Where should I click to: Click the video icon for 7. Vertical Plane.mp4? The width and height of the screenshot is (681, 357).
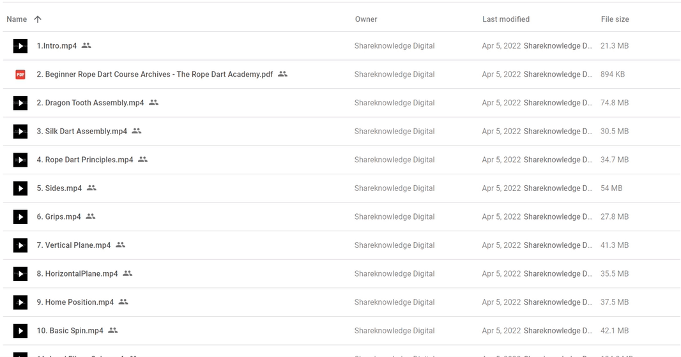(20, 245)
